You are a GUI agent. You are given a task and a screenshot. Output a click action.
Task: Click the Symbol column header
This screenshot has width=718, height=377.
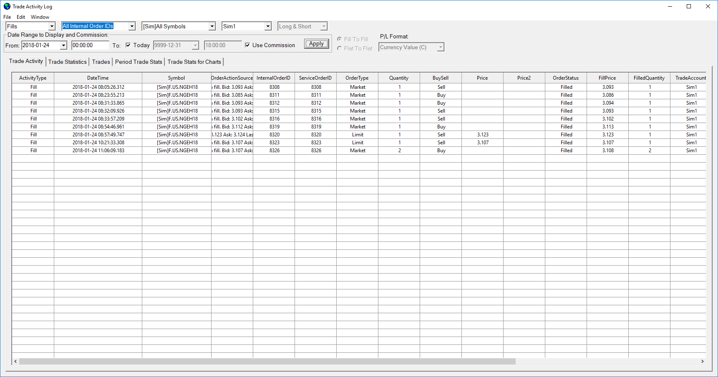pyautogui.click(x=176, y=78)
